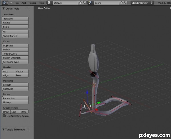
Task: Click Switch Direction
Action: point(15,58)
